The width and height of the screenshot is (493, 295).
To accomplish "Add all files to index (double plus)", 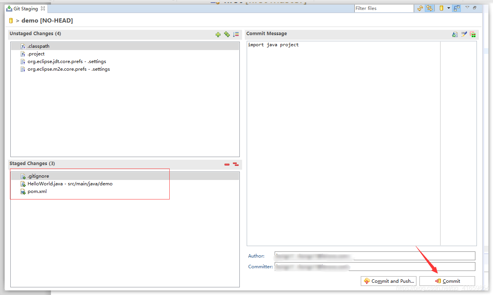I will point(227,34).
